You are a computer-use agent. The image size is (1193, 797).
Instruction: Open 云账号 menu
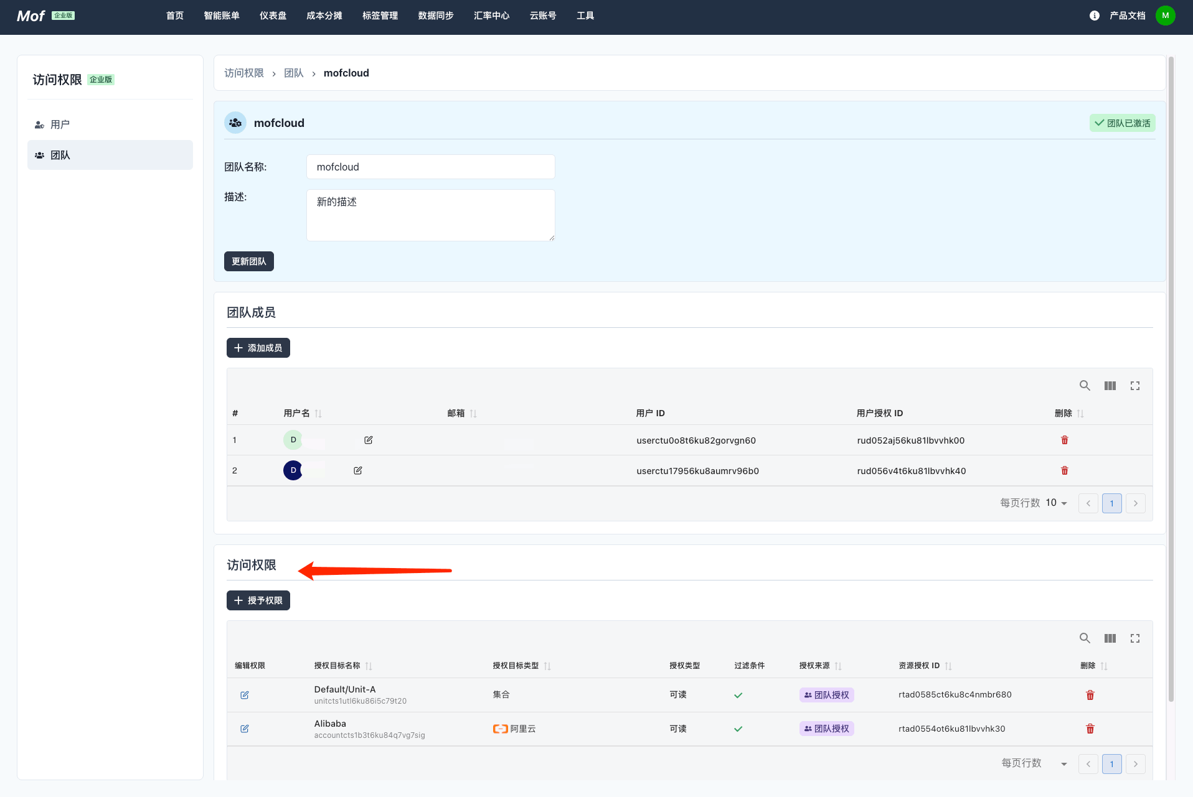click(543, 16)
